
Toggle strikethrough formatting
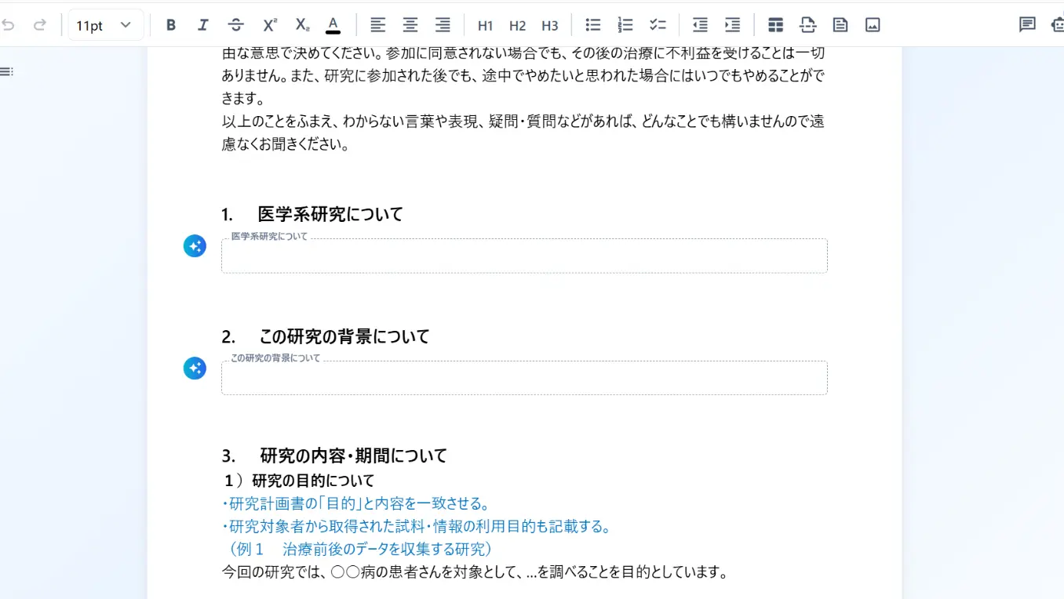pos(235,25)
